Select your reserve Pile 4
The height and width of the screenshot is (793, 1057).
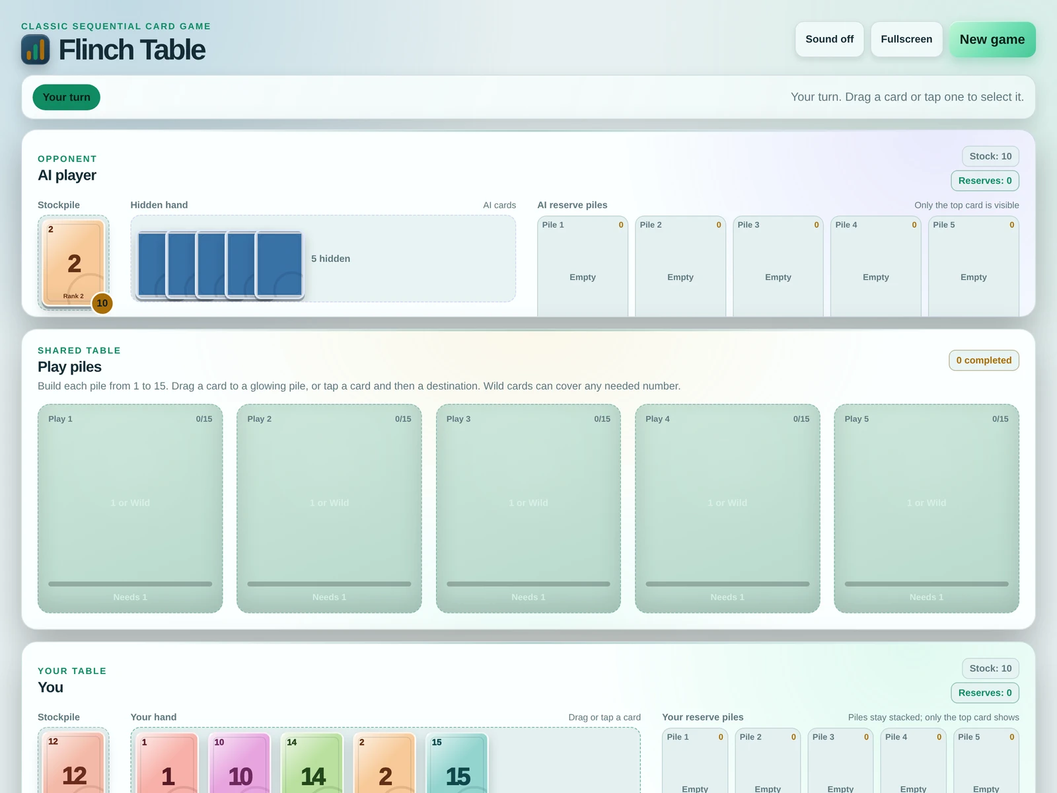[913, 761]
